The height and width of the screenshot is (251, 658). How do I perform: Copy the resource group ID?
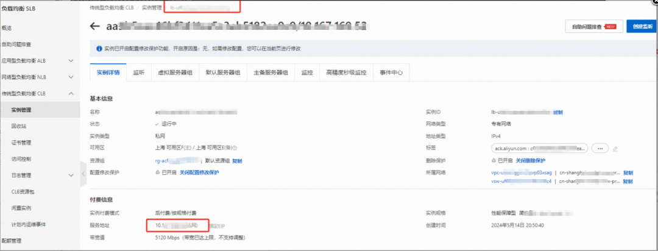point(237,161)
